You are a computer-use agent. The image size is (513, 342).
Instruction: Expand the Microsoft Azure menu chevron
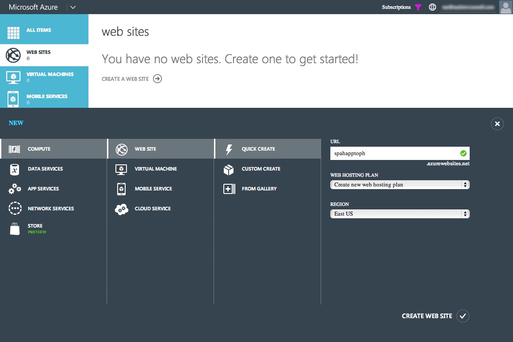pyautogui.click(x=73, y=7)
